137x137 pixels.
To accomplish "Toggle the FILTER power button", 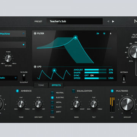I will (35, 33).
